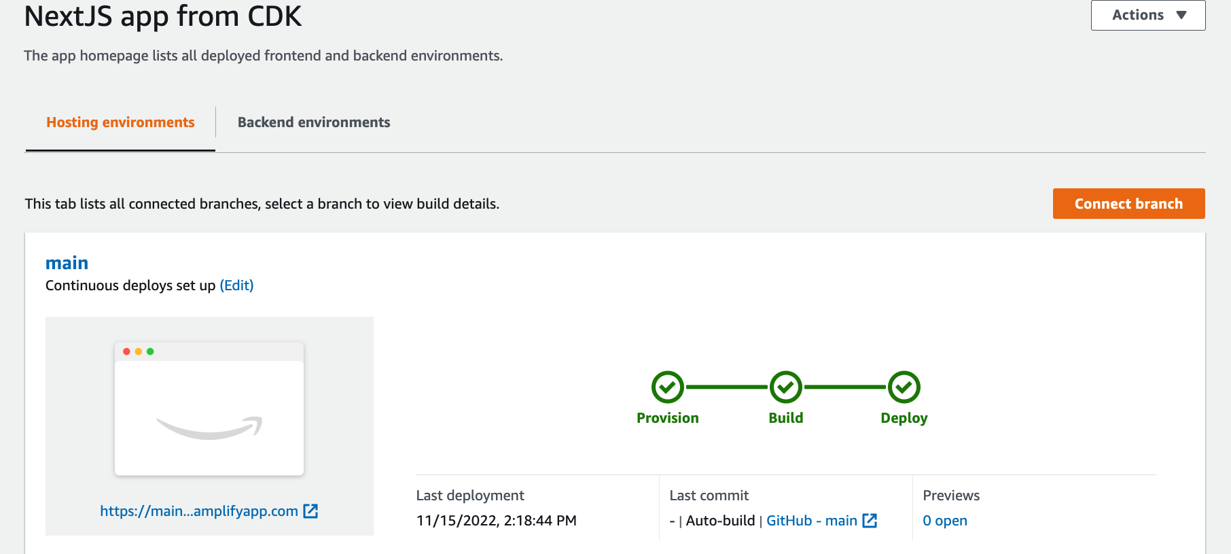Click the Deploy stage checkmark icon
The width and height of the screenshot is (1231, 554).
coord(904,387)
